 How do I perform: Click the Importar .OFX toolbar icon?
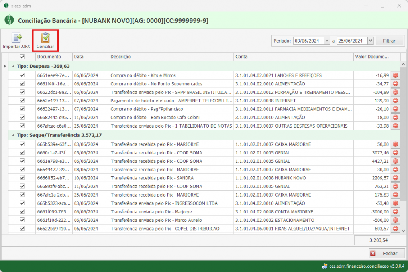(x=17, y=38)
